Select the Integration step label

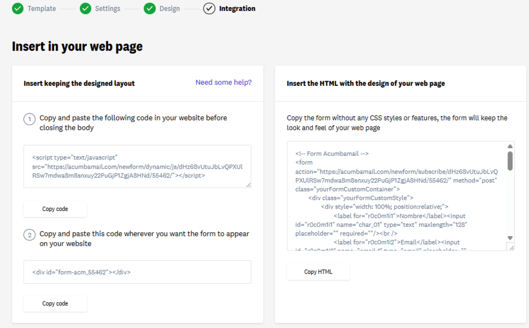[237, 8]
